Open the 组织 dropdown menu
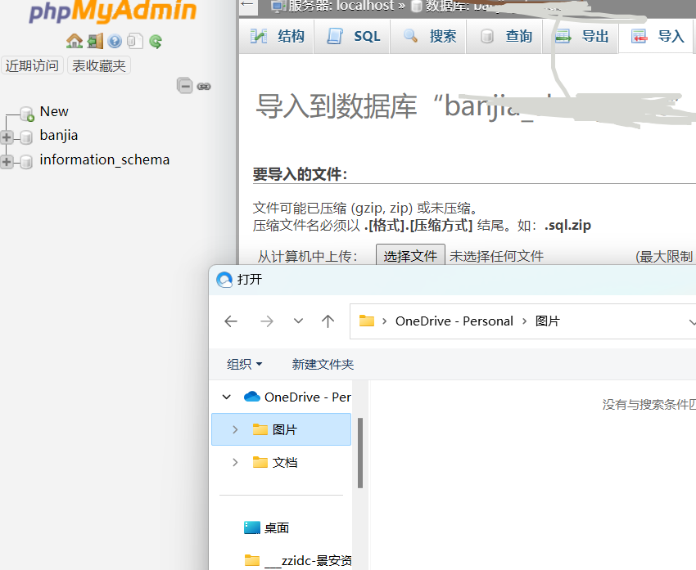Screen dimensions: 696x570 (245, 364)
